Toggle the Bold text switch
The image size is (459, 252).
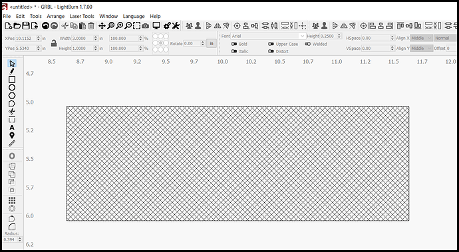(234, 44)
